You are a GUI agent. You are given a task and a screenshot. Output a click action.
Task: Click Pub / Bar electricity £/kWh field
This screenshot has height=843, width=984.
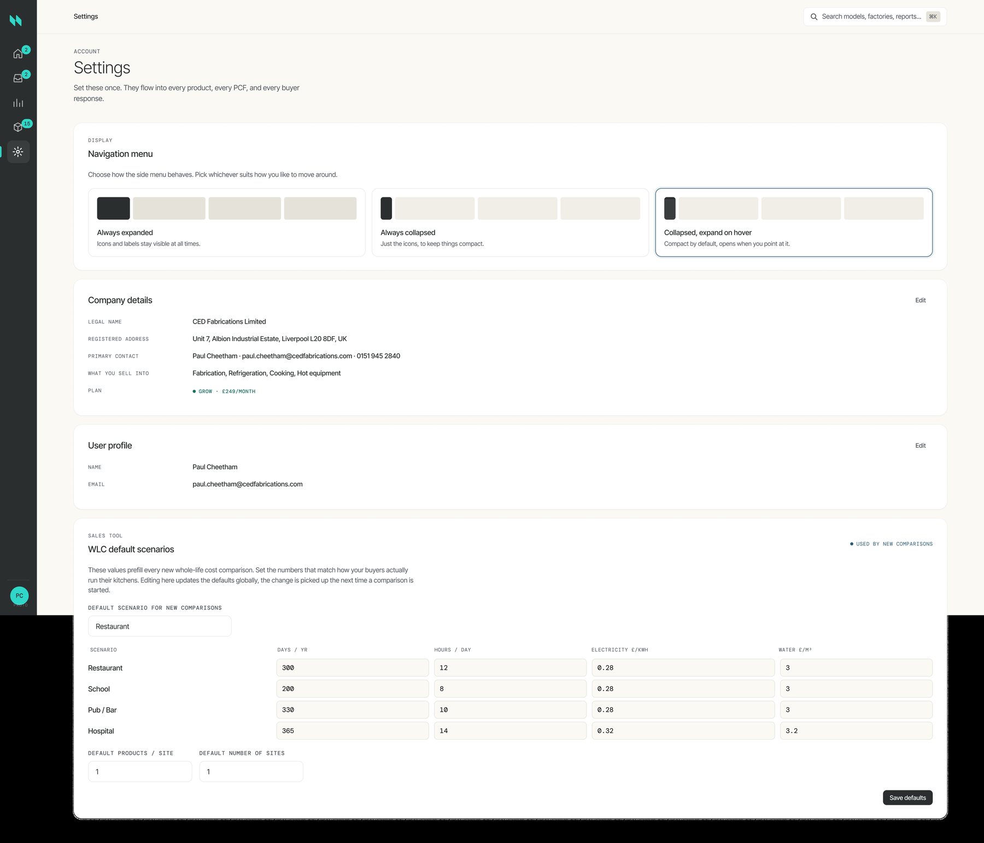click(x=683, y=710)
